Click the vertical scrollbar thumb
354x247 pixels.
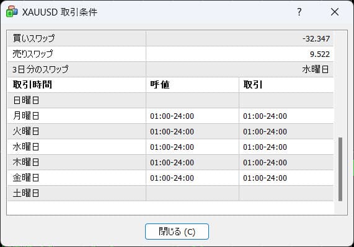(x=340, y=169)
